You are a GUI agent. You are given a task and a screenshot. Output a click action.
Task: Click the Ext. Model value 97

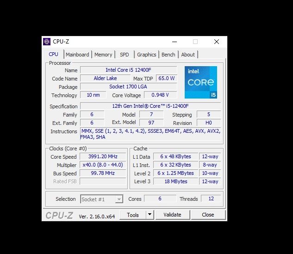(x=151, y=123)
